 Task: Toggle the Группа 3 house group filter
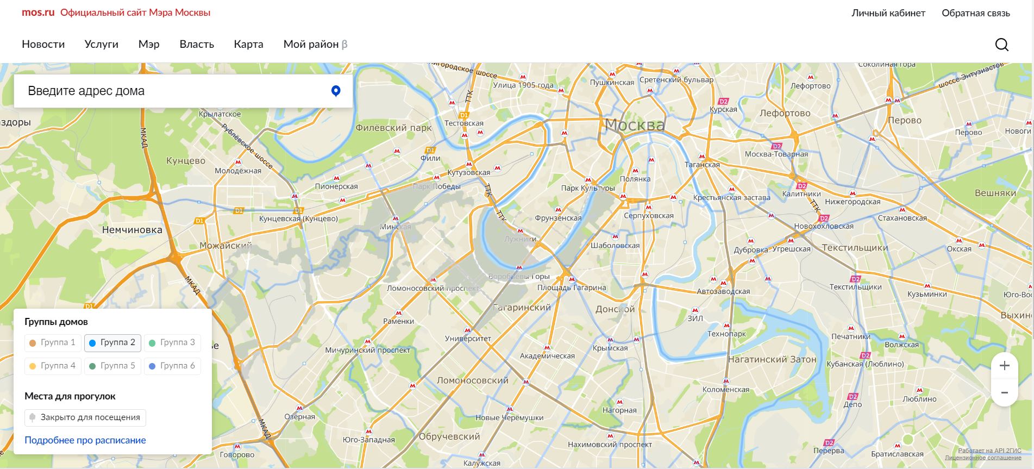click(x=172, y=343)
